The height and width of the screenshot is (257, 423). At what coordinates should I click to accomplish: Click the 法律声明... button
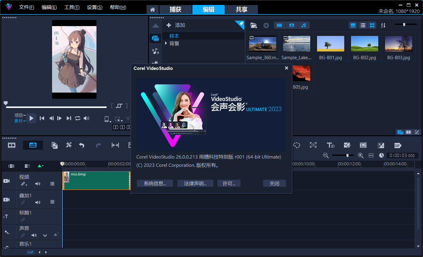coord(195,183)
